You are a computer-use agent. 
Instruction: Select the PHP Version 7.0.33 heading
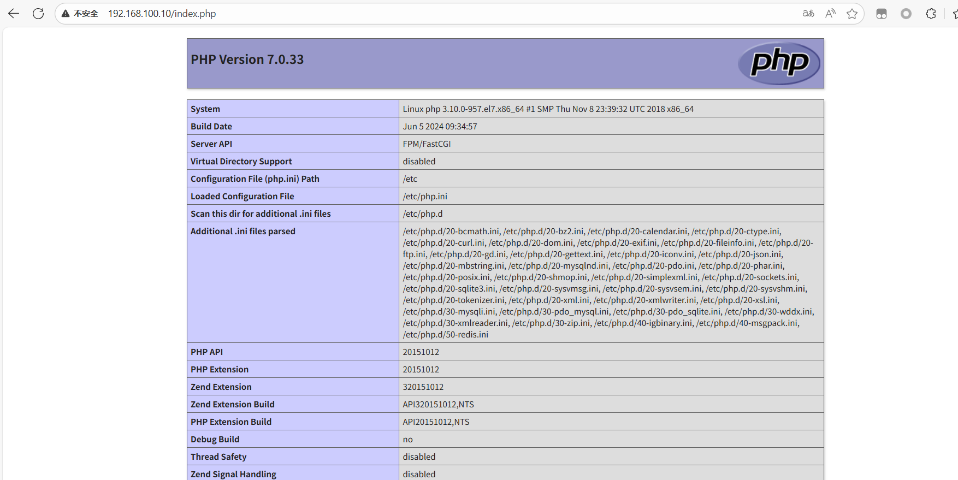click(x=247, y=60)
